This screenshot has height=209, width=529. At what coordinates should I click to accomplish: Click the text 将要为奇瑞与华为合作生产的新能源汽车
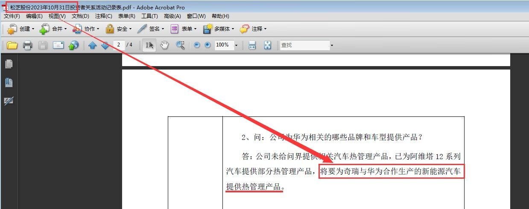pyautogui.click(x=391, y=171)
